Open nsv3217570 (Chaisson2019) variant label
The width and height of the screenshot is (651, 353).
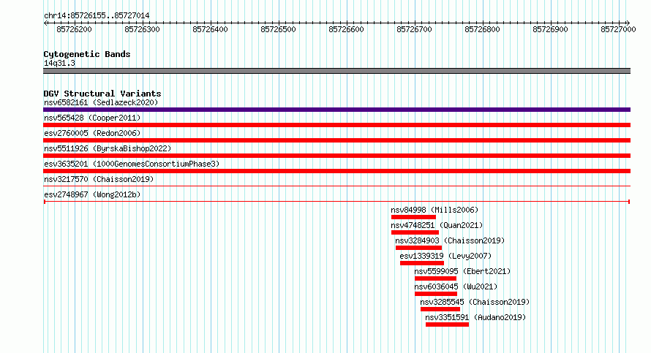[99, 179]
